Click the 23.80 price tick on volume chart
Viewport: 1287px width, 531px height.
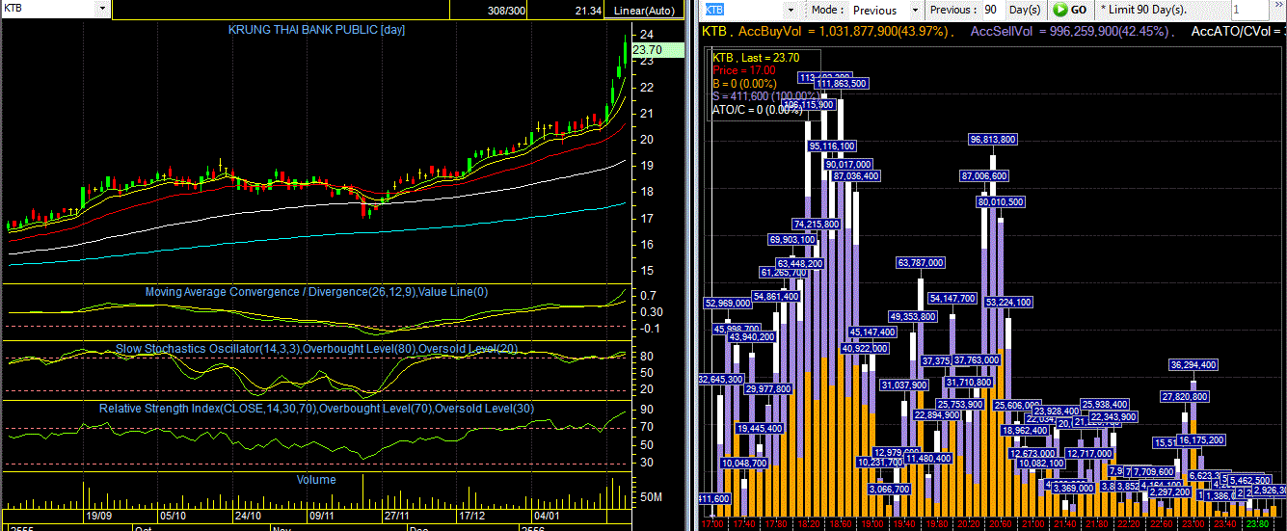1257,524
